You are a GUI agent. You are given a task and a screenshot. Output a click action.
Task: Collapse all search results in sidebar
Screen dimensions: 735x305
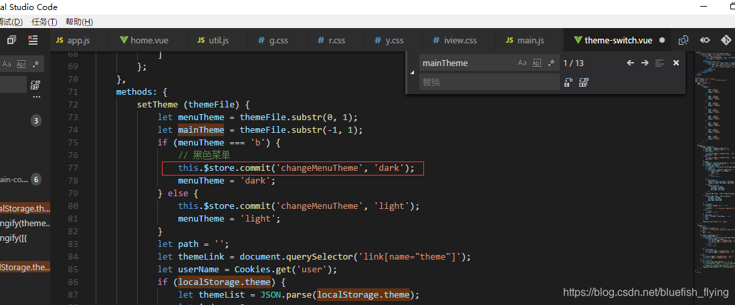point(12,40)
